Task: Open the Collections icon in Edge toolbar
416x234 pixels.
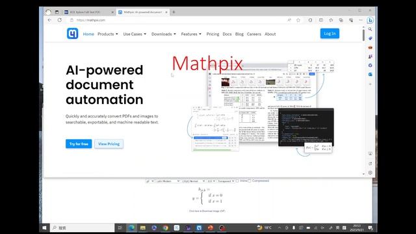Action: tap(341, 20)
